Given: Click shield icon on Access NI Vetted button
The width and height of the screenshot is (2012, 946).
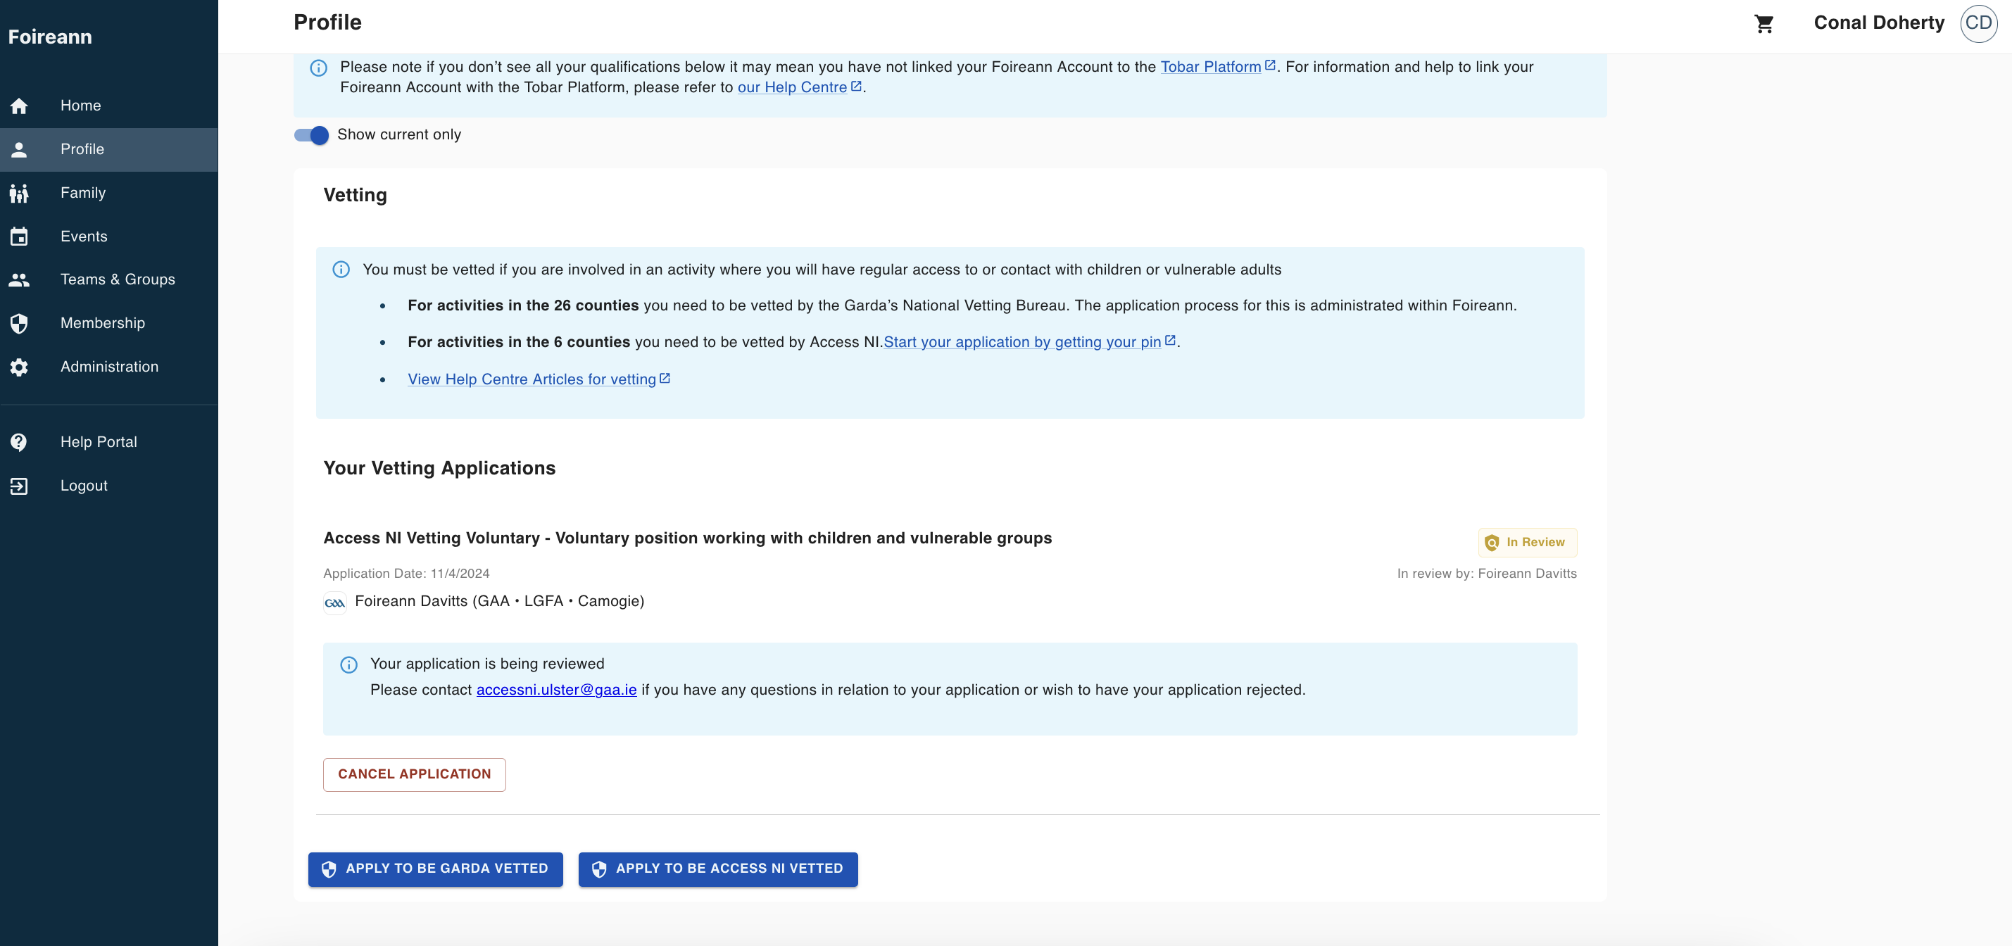Looking at the screenshot, I should click(x=599, y=869).
